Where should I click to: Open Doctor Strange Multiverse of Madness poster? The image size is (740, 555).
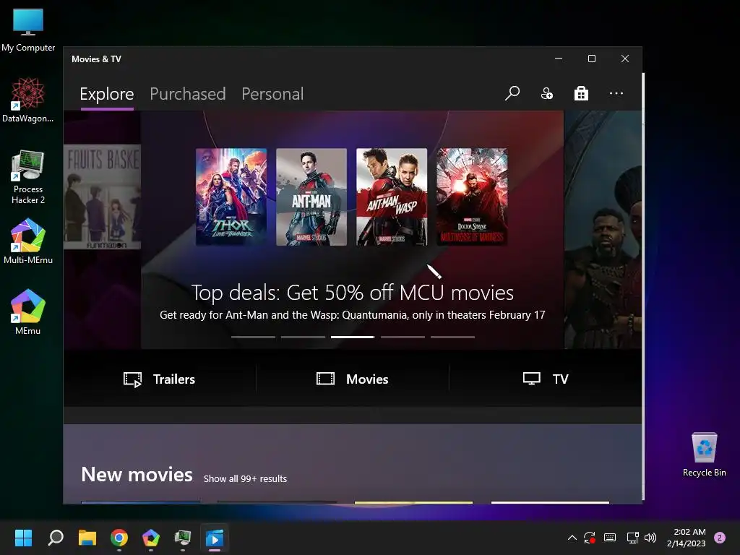tap(472, 197)
